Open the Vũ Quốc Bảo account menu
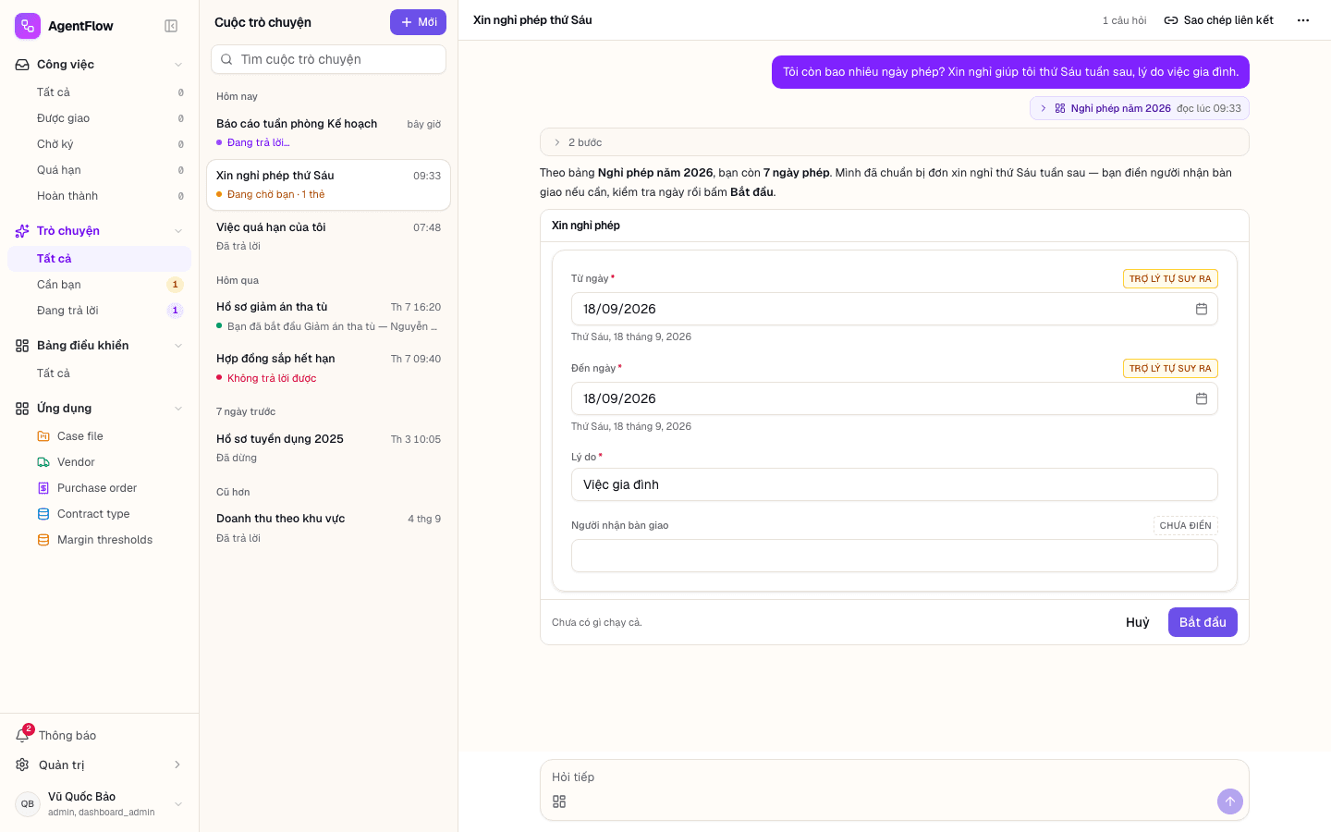 (99, 803)
